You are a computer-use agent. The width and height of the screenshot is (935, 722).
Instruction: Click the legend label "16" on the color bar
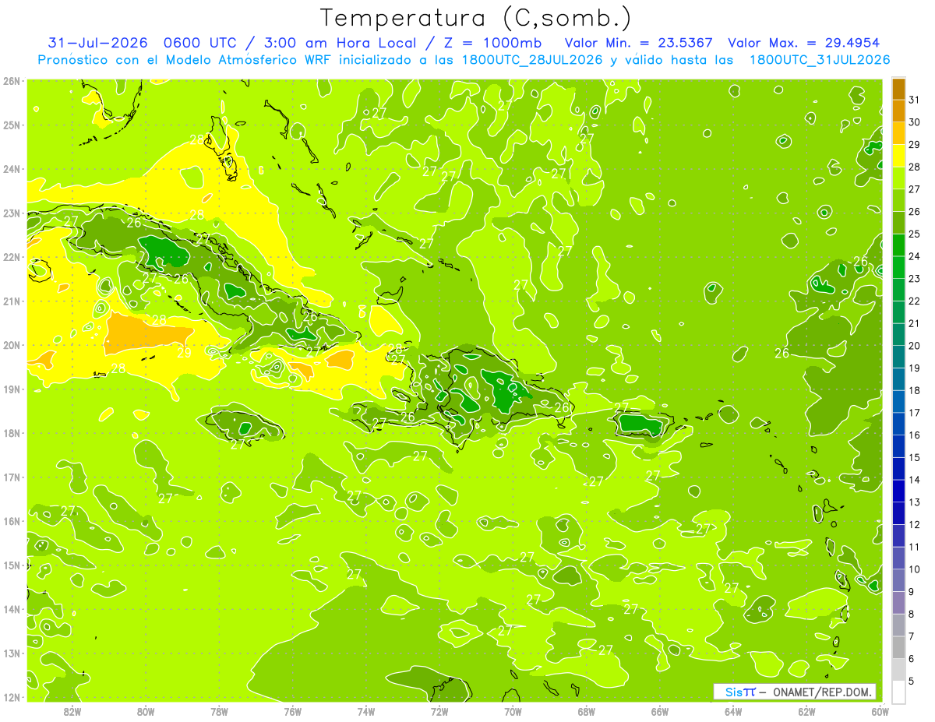(915, 435)
